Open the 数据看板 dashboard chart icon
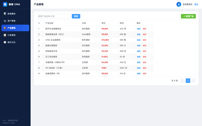The width and height of the screenshot is (202, 126). (x=5, y=14)
